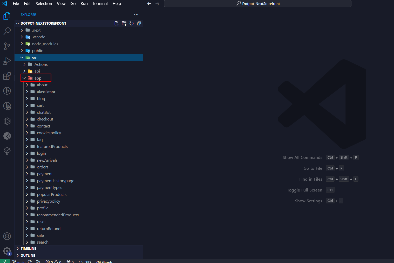Open the Help menu
This screenshot has width=394, height=263.
pos(117,4)
